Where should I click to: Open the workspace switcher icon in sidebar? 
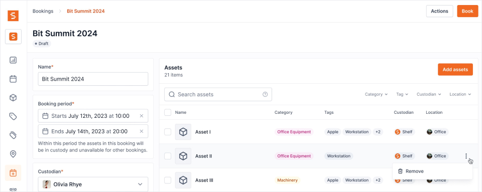(13, 37)
